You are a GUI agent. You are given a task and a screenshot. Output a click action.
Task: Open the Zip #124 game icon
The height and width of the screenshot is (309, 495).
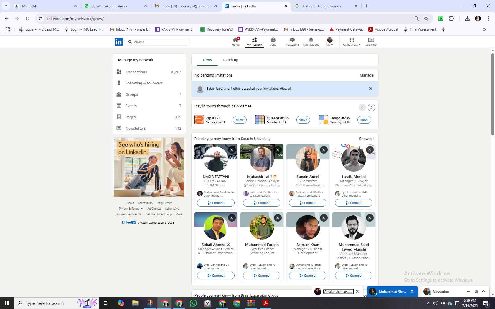point(199,120)
